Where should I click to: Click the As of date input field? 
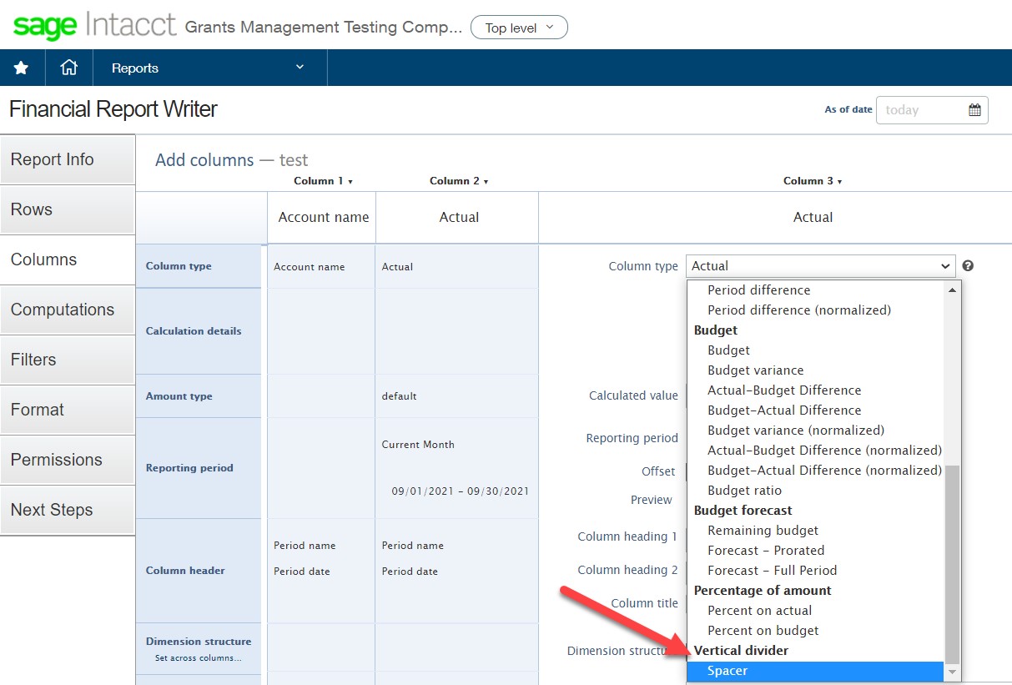[x=919, y=110]
